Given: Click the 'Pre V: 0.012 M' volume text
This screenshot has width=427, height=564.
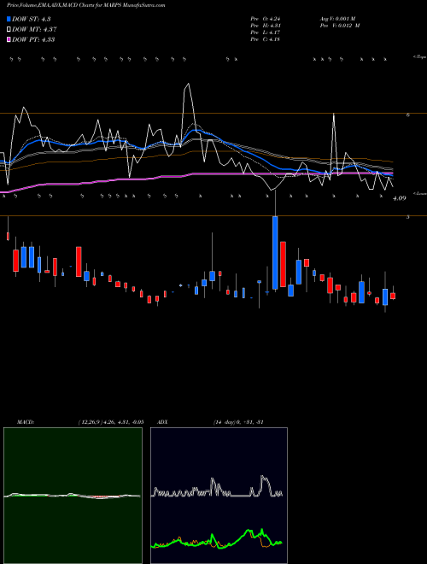Looking at the screenshot, I should click(340, 26).
